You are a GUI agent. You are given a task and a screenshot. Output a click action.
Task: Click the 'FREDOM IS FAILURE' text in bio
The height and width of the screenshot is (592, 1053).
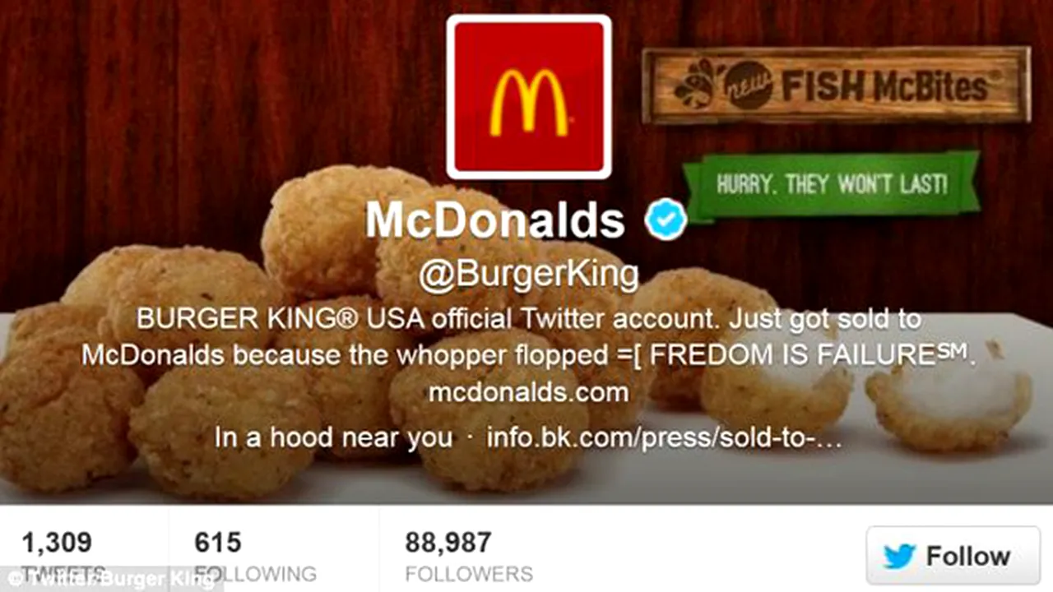pos(818,354)
